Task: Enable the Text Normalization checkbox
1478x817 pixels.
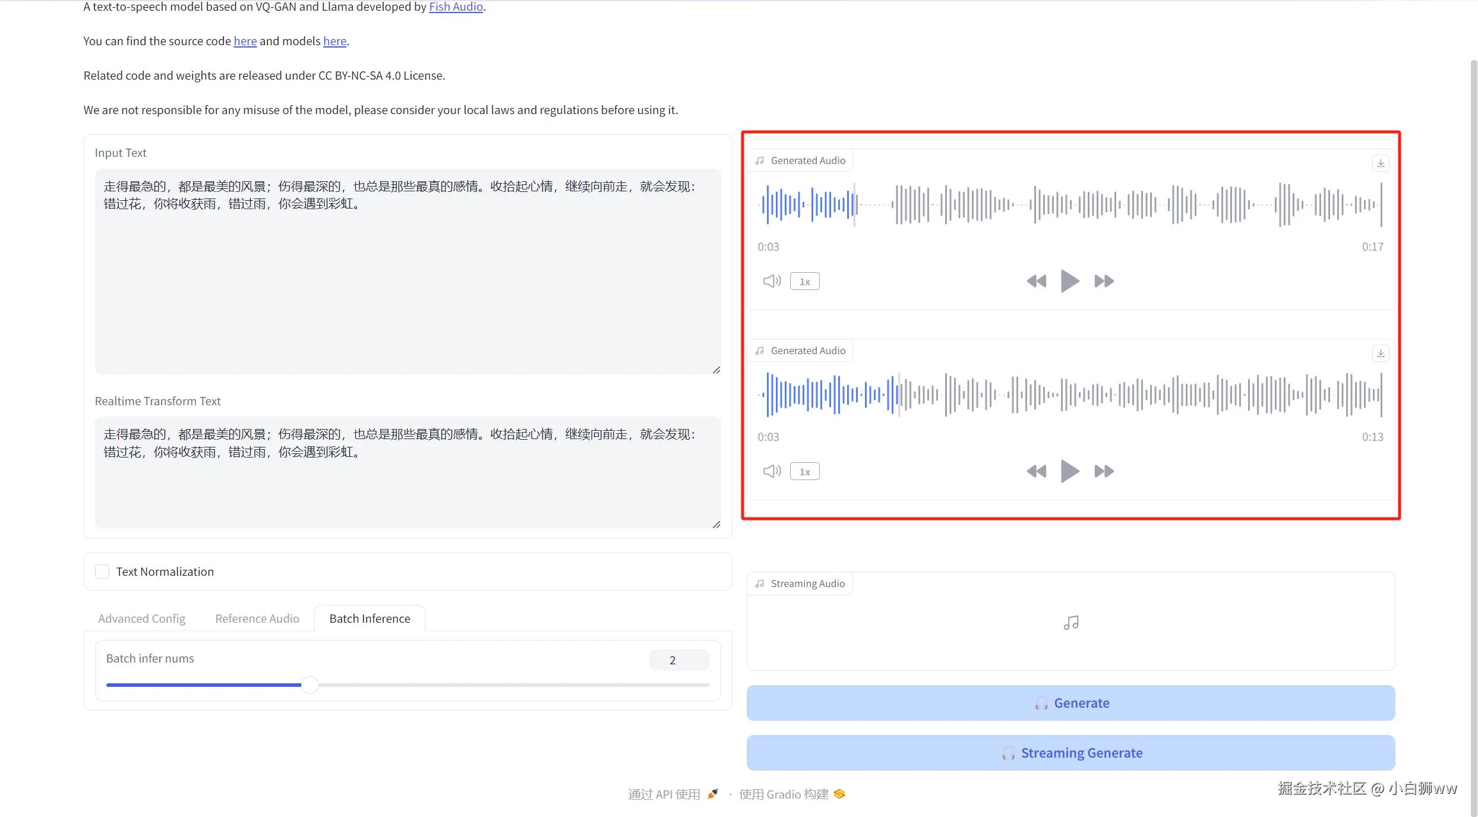Action: coord(102,572)
